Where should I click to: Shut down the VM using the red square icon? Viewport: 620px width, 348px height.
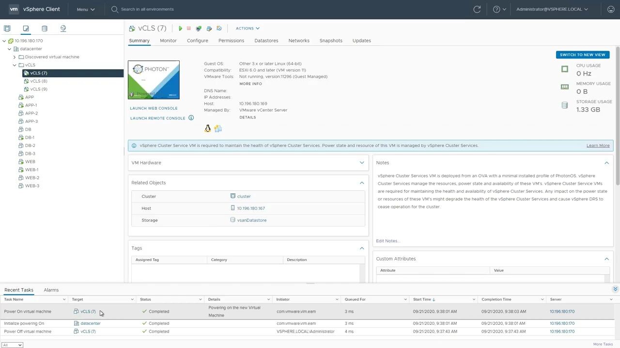[188, 28]
